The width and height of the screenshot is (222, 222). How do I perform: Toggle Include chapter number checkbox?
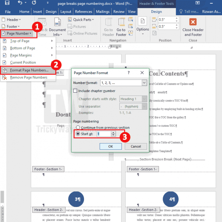(x=75, y=91)
